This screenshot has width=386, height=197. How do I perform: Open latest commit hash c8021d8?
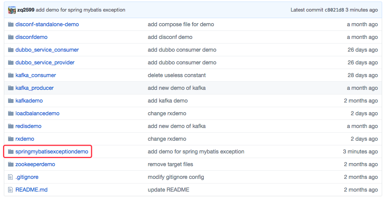[x=334, y=10]
